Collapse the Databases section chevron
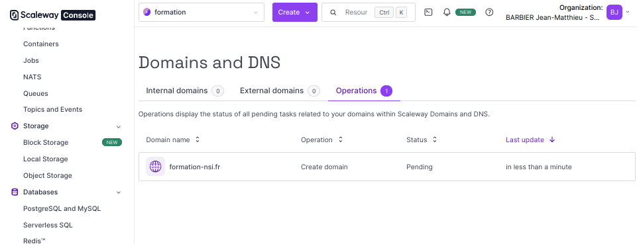This screenshot has width=637, height=244. pos(119,192)
